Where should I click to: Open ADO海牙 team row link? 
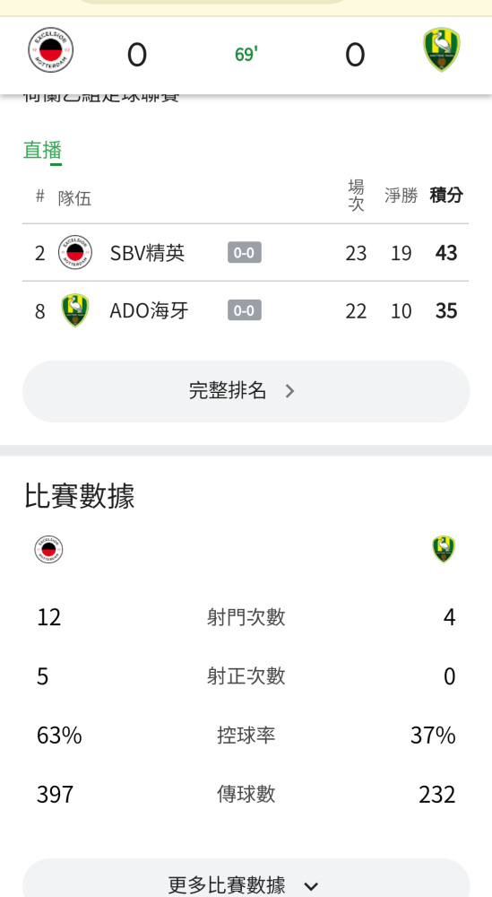coord(246,310)
